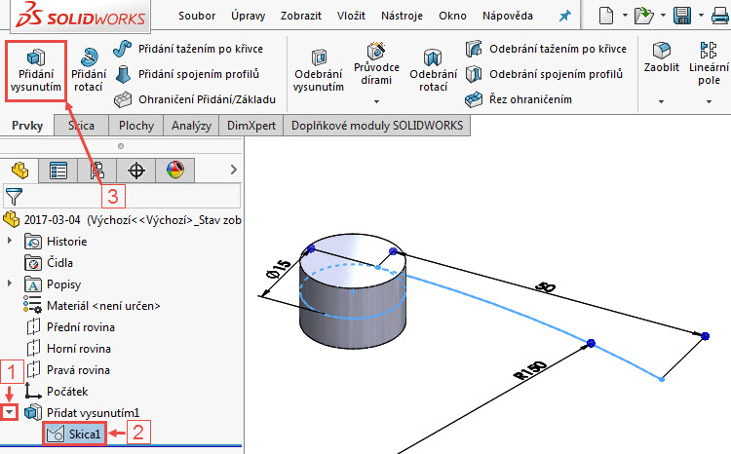731x454 pixels.
Task: Click the Přidání vysunutím extrude tool
Action: coord(36,71)
